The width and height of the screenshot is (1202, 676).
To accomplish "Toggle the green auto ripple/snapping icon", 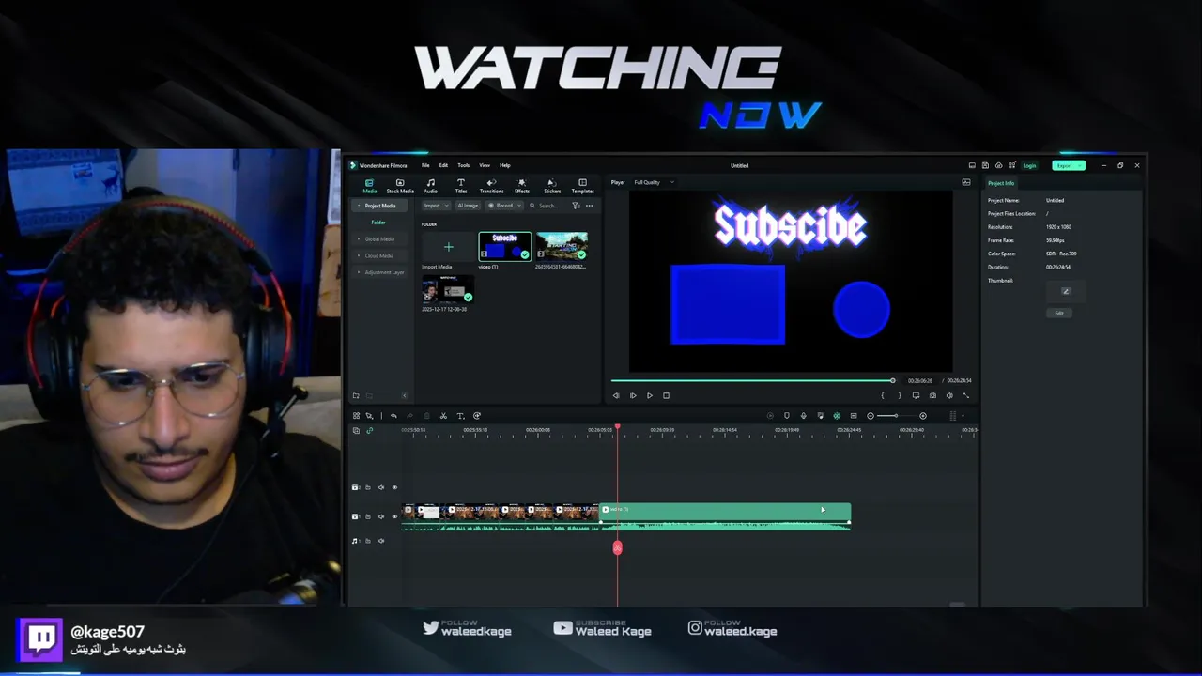I will [837, 416].
